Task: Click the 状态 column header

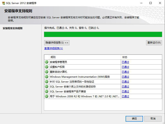Action: (141, 57)
